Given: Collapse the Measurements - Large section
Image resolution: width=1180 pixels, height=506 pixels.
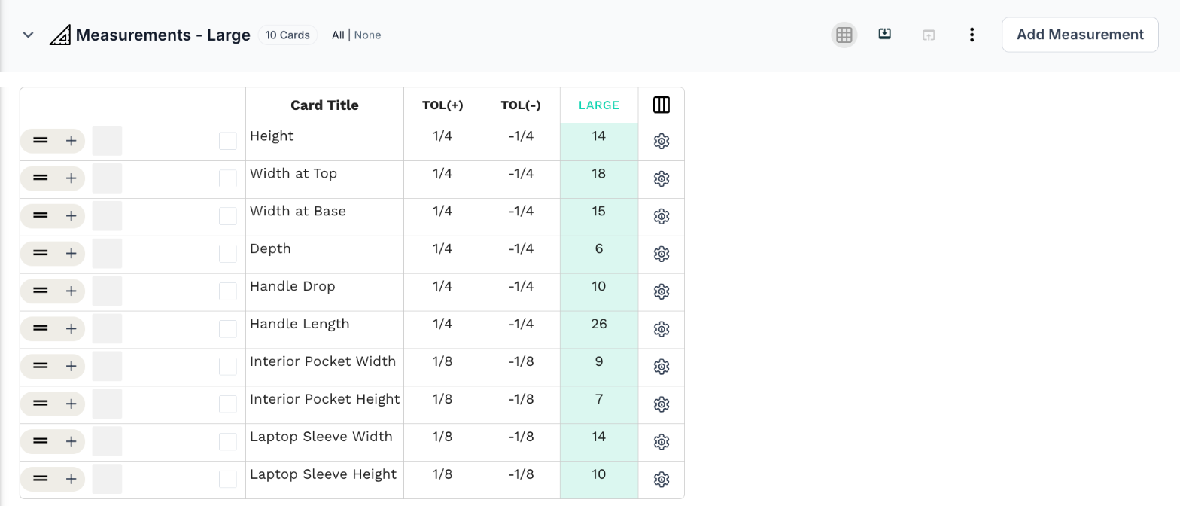Looking at the screenshot, I should click(29, 35).
